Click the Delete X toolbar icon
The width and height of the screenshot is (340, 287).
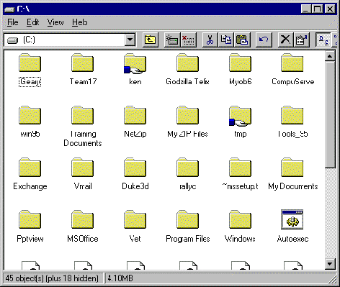click(x=285, y=40)
